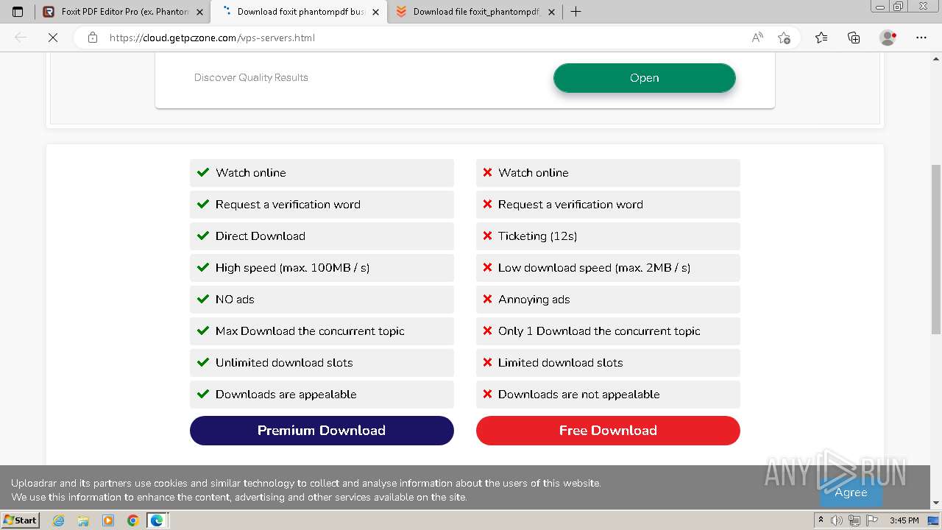942x530 pixels.
Task: Click the green Open button
Action: tap(645, 78)
